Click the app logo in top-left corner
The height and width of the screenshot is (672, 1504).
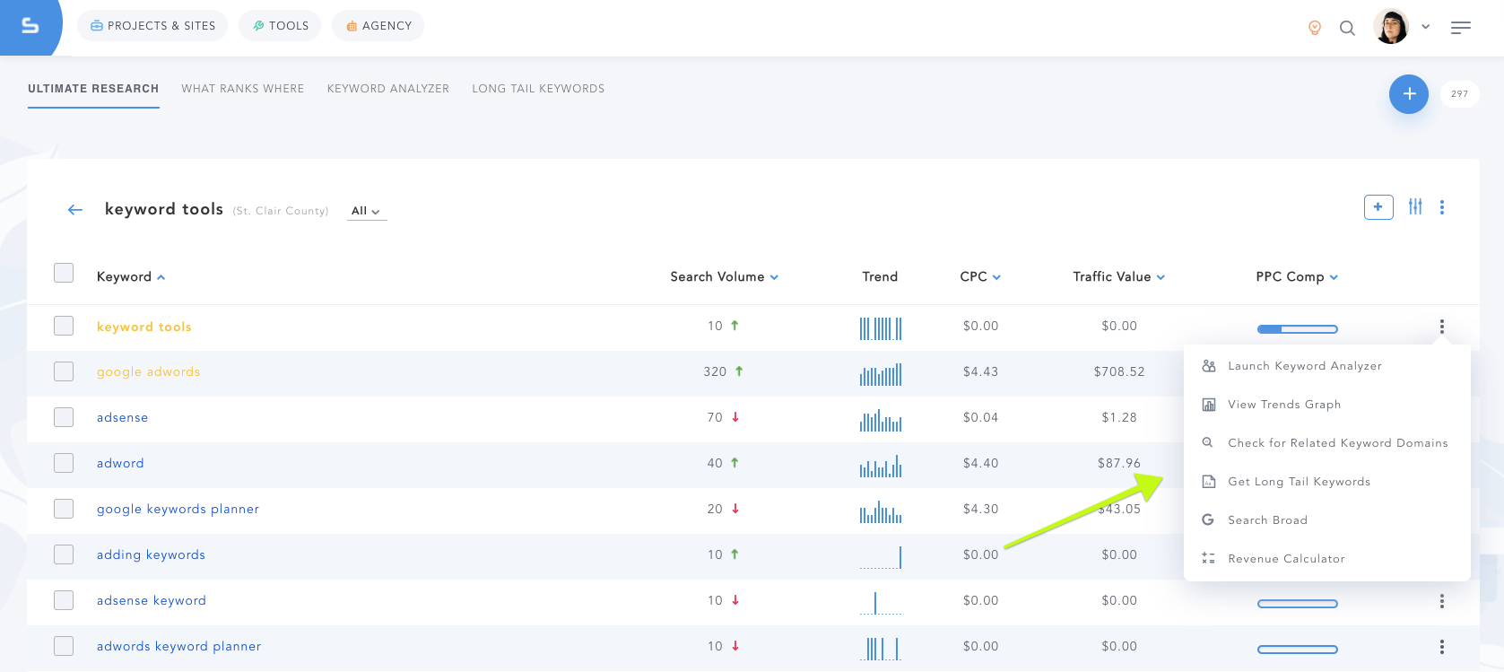(x=30, y=26)
